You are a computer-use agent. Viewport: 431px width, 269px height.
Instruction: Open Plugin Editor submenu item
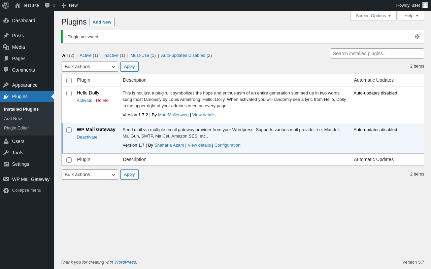point(16,128)
